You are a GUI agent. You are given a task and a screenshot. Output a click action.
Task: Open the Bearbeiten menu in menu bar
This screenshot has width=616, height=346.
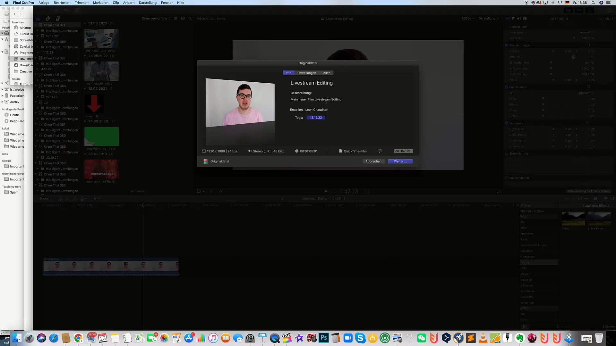click(61, 3)
